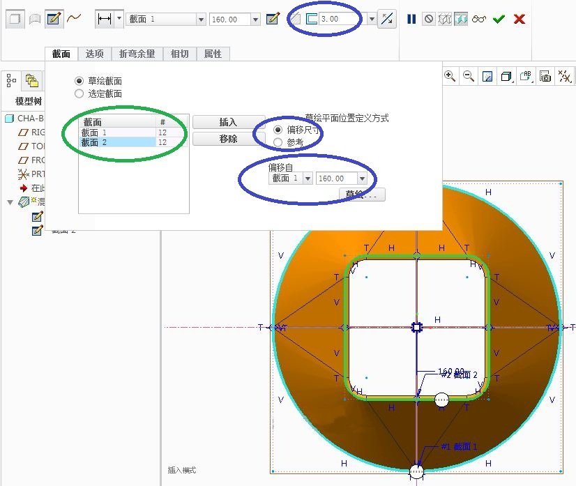Switch to the attached preview icon

461,19
